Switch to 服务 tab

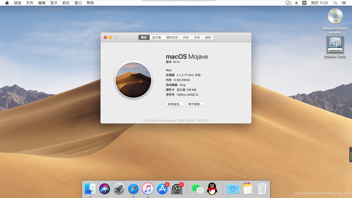pyautogui.click(x=208, y=37)
